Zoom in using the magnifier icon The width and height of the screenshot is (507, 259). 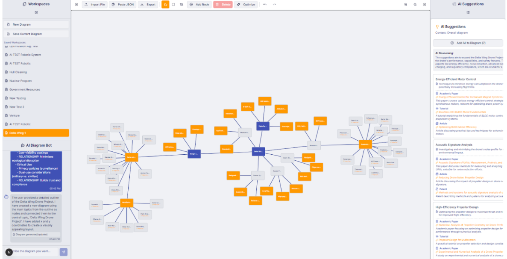[x=405, y=4]
